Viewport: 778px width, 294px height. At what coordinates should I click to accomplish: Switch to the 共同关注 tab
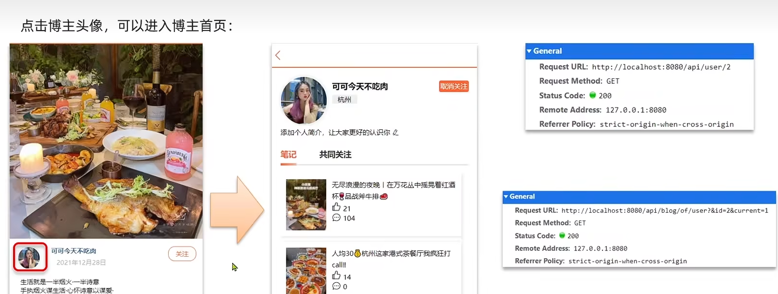pyautogui.click(x=335, y=155)
